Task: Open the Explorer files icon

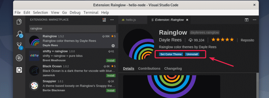Action: [19, 22]
